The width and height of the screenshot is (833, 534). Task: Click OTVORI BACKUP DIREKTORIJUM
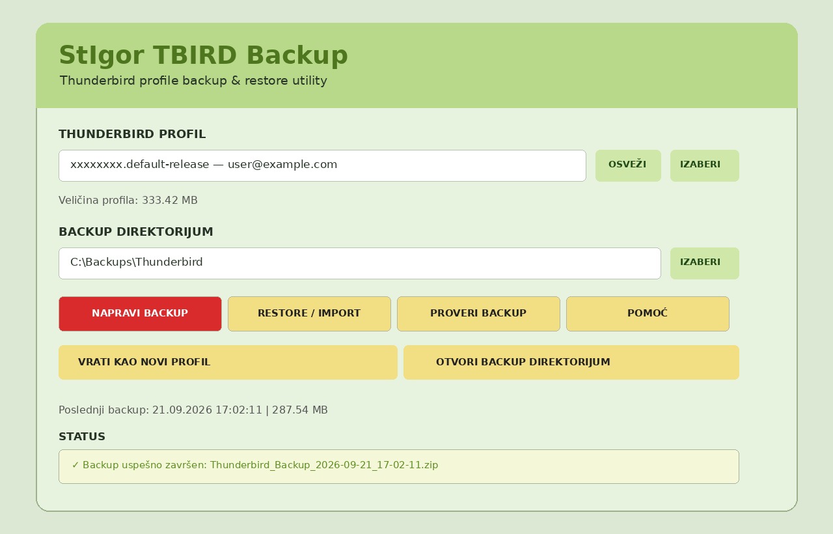pyautogui.click(x=571, y=362)
